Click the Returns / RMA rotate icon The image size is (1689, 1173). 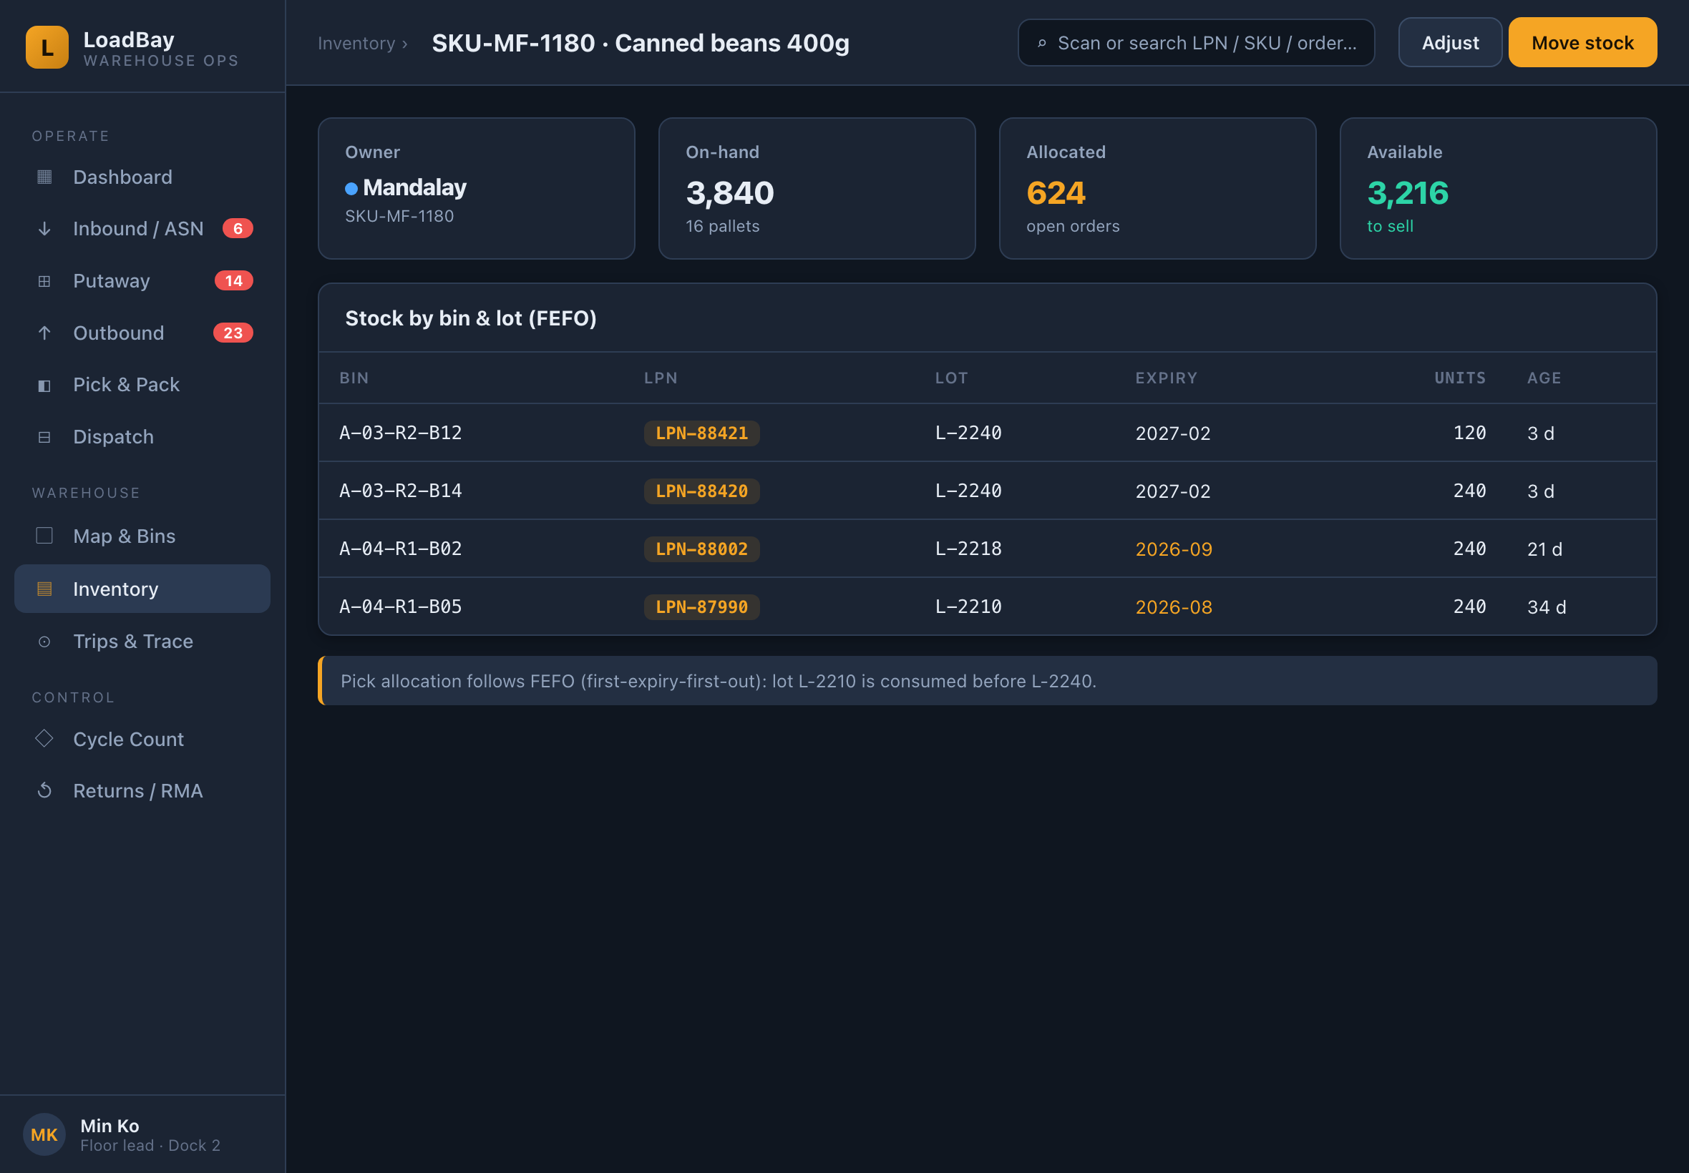(44, 791)
